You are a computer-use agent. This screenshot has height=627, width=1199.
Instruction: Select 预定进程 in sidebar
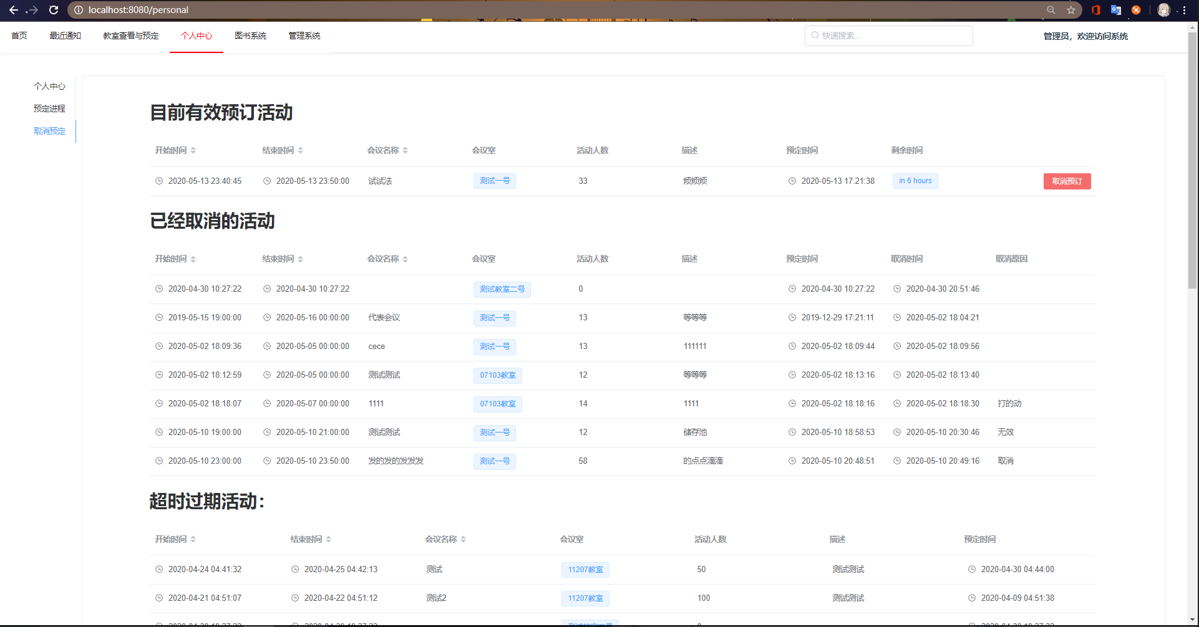pos(49,109)
